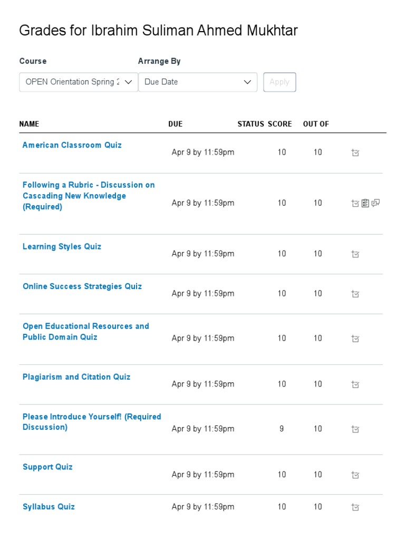
Task: Open the Arrange By dropdown
Action: 198,82
